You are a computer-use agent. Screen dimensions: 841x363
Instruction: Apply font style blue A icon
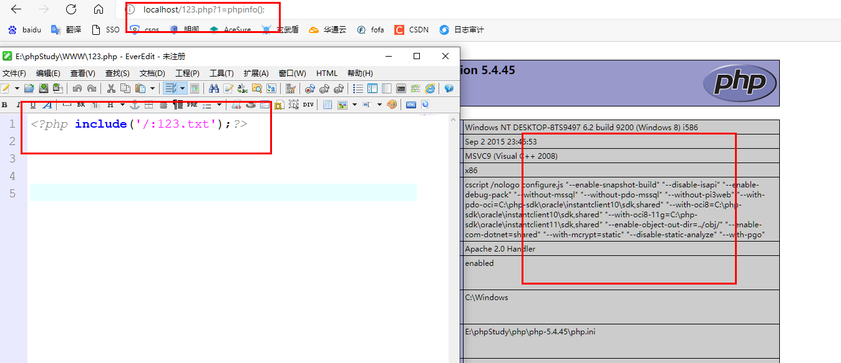click(x=47, y=105)
